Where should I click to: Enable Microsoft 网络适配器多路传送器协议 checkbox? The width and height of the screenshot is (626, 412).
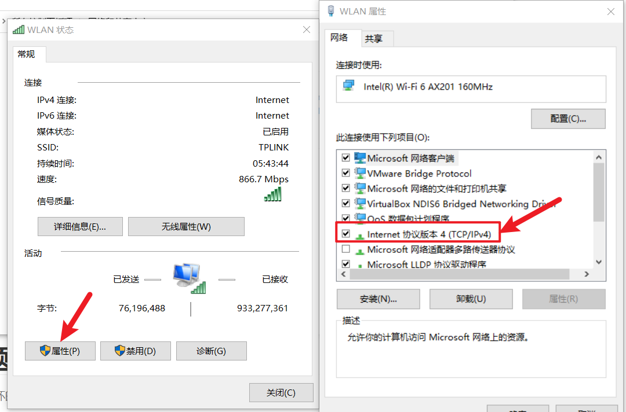(345, 249)
